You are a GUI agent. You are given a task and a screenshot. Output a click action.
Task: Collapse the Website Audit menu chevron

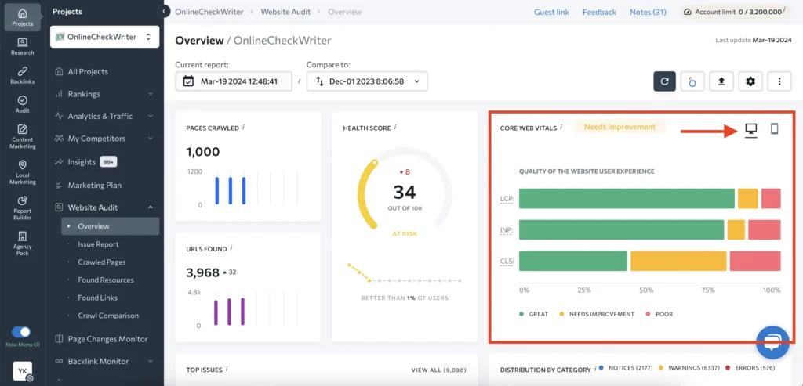point(151,207)
